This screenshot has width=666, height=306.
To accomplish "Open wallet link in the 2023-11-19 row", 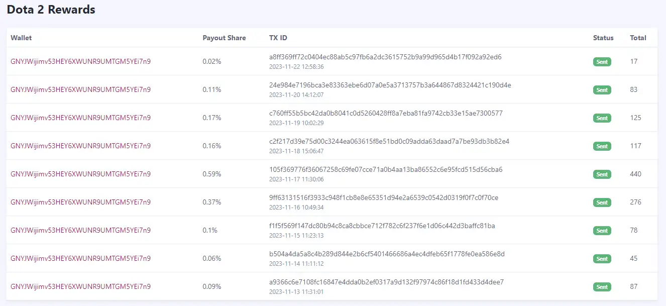I will click(x=80, y=118).
